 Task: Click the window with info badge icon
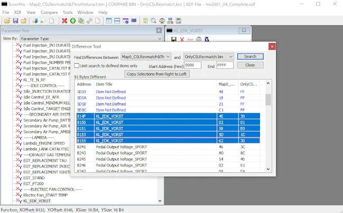125,21
